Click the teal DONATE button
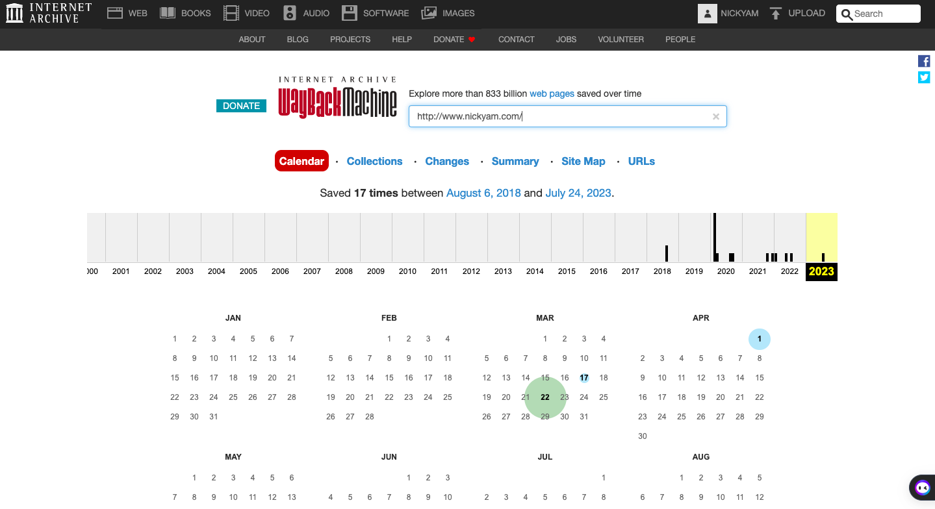Image resolution: width=935 pixels, height=509 pixels. (x=241, y=106)
